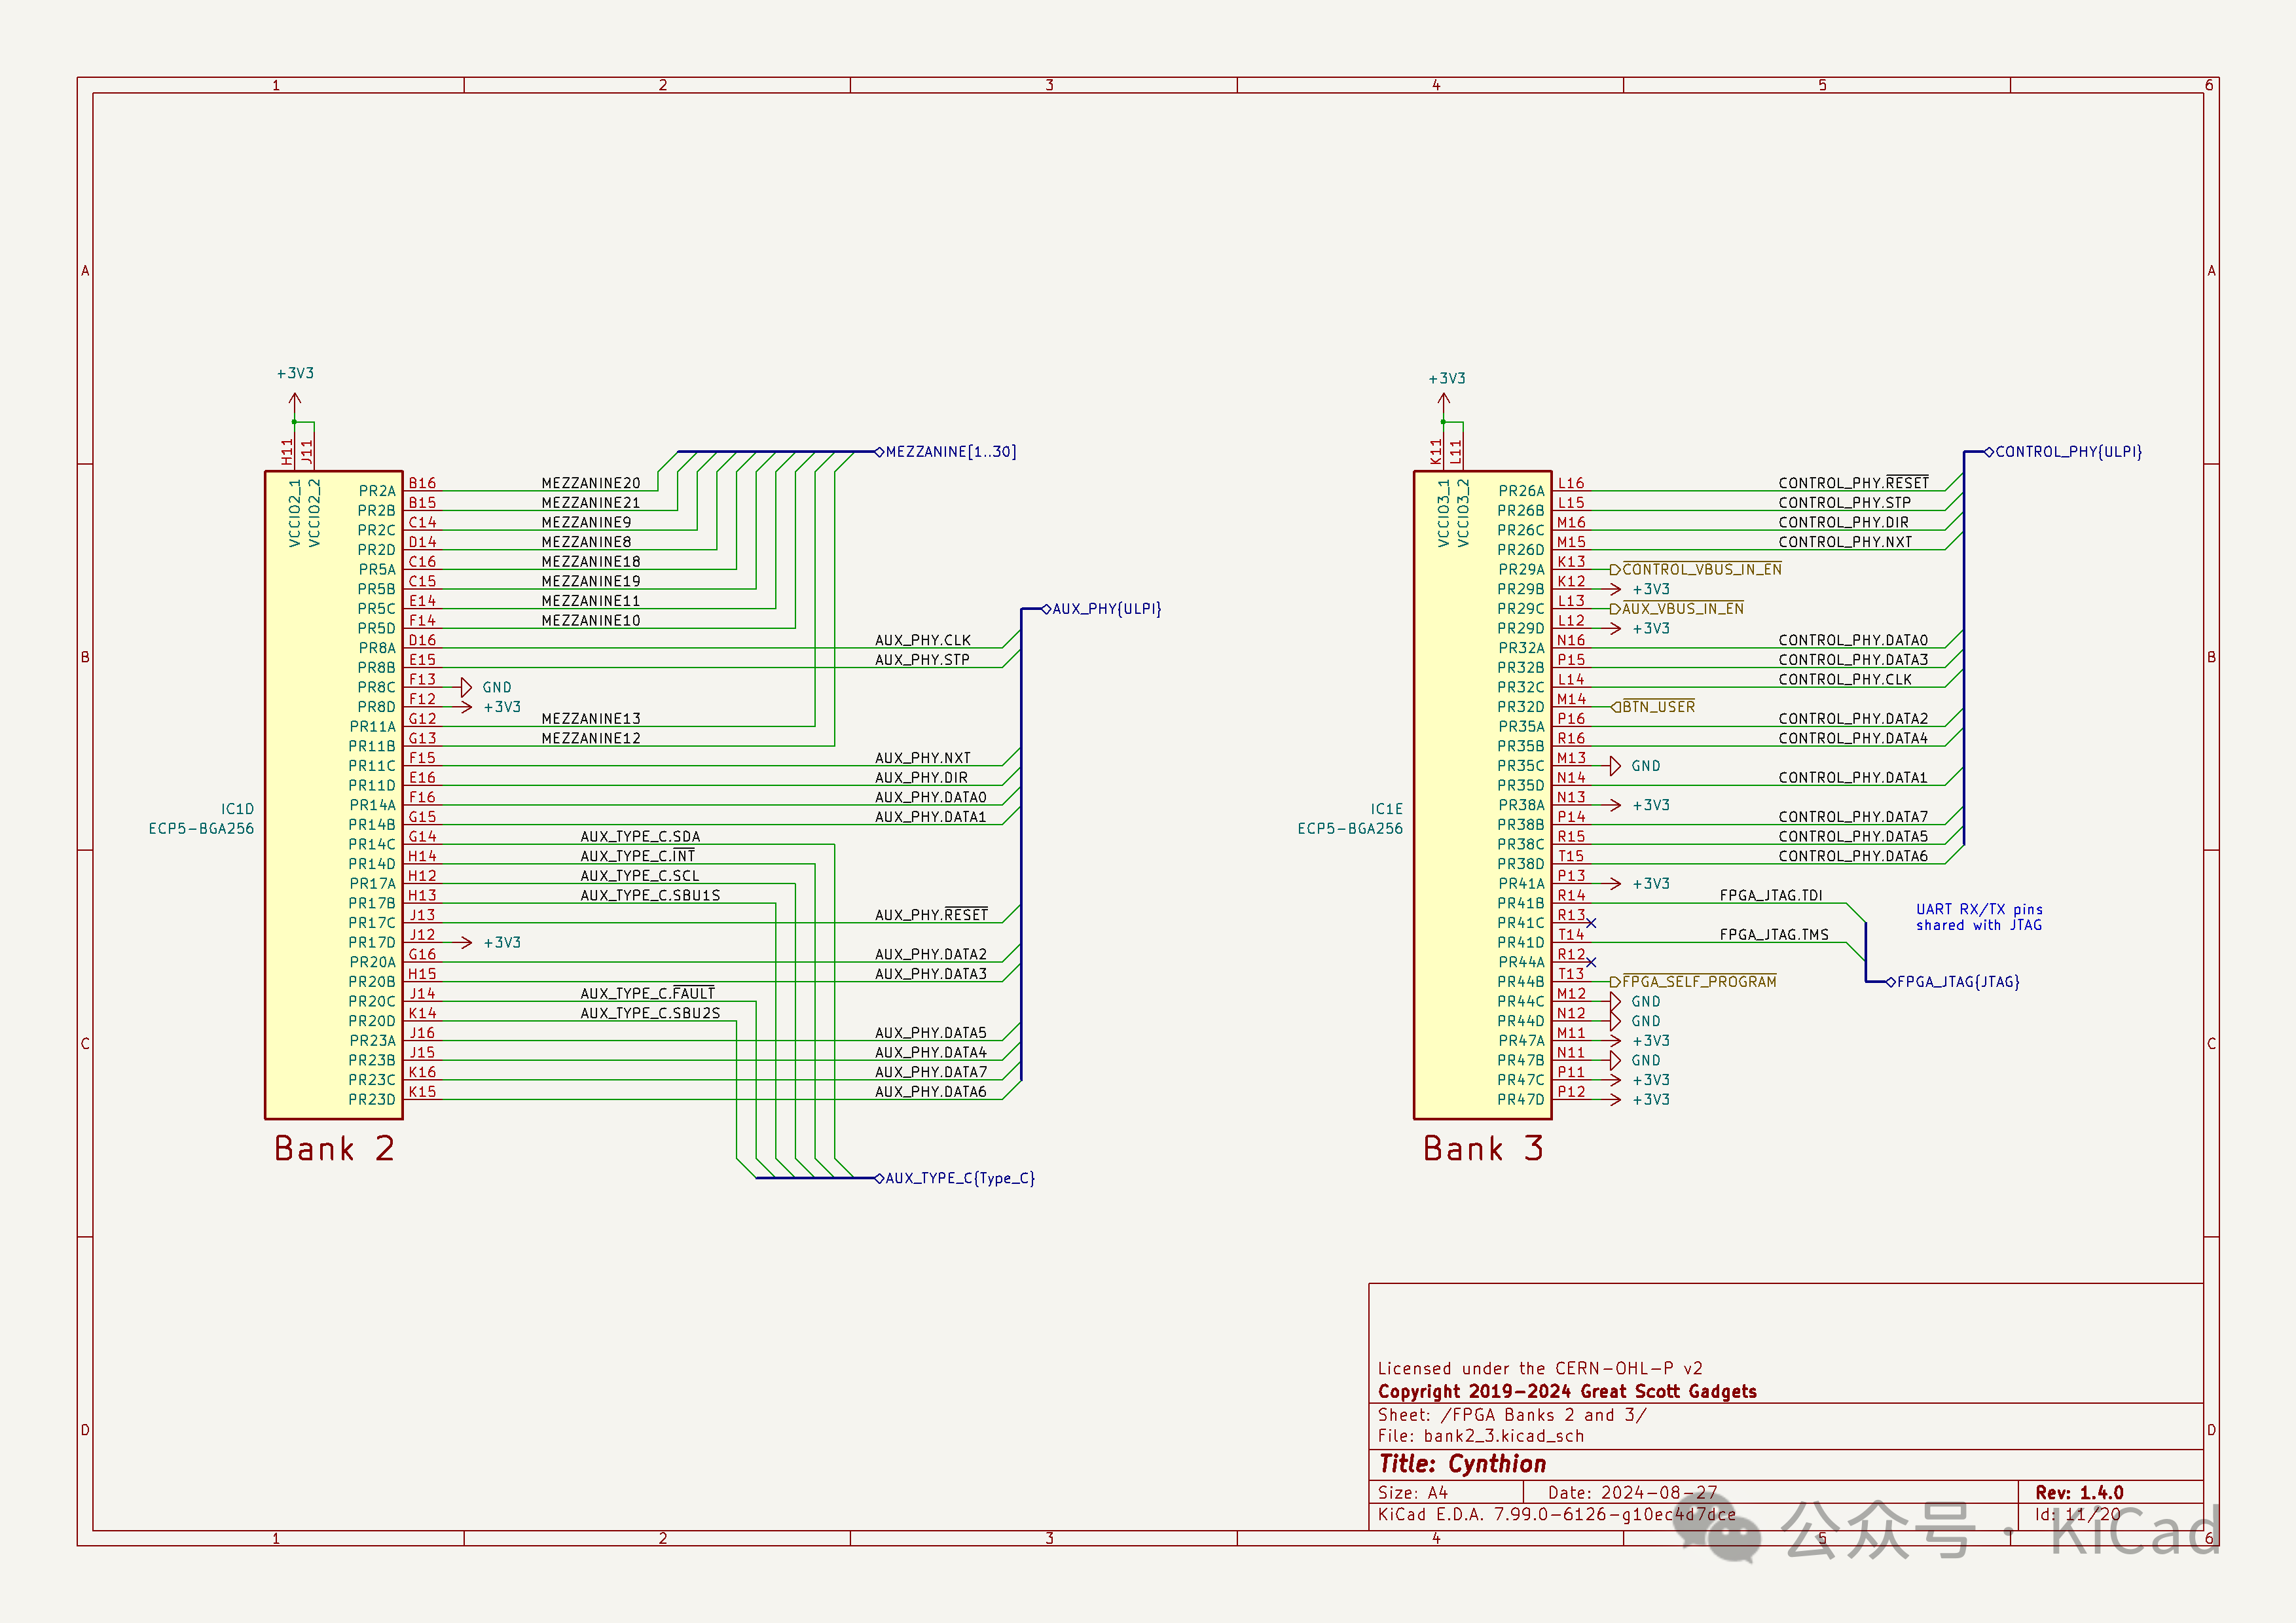This screenshot has width=2296, height=1623.
Task: Click the +3V3 power arrow above Bank 2
Action: click(295, 400)
